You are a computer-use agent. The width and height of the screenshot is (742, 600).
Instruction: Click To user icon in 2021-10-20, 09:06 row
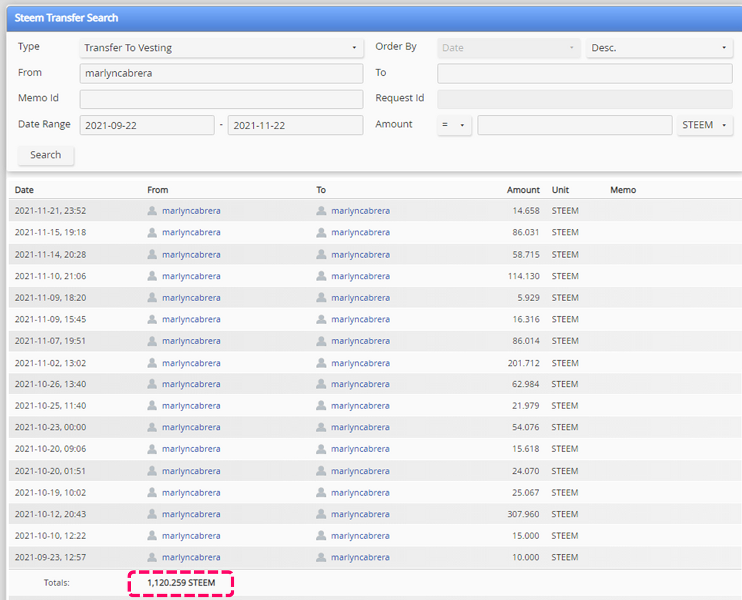(x=321, y=449)
